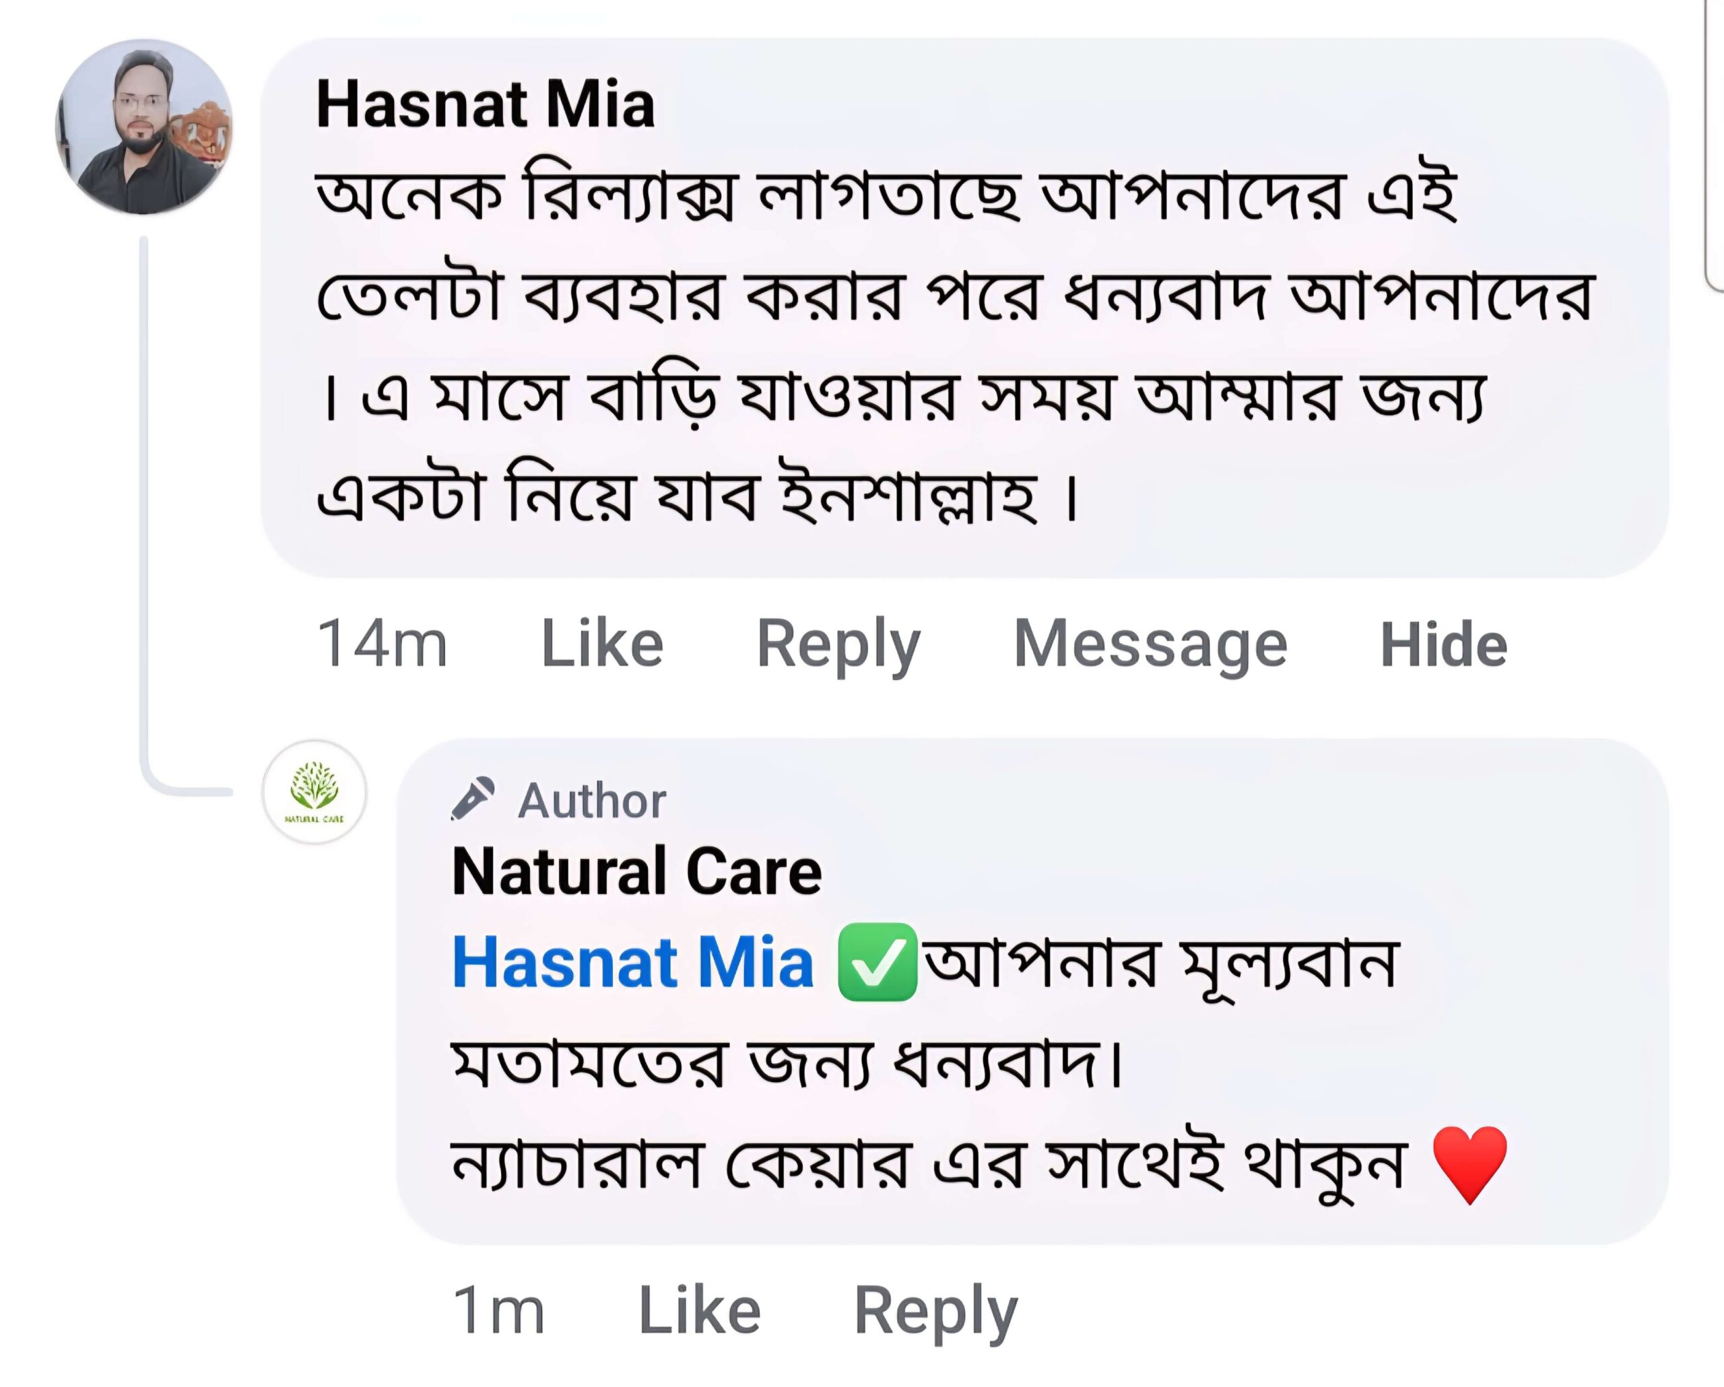
Task: Open the Natural Care page name
Action: pyautogui.click(x=636, y=871)
